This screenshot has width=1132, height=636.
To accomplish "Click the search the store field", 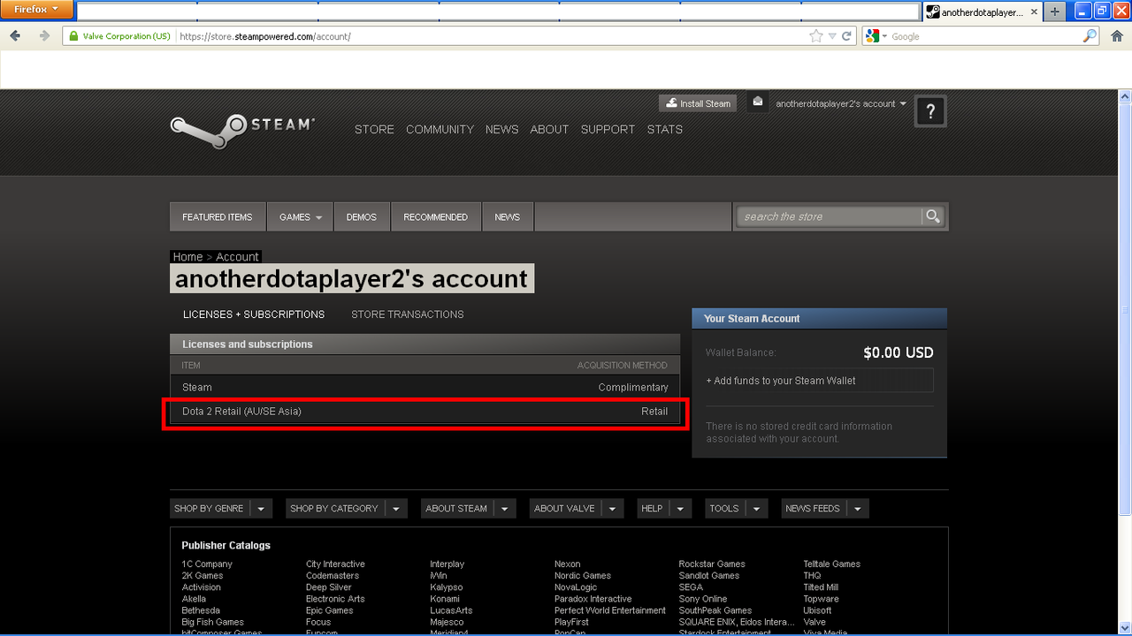I will click(x=829, y=216).
